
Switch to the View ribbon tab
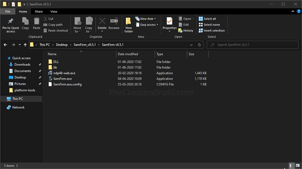point(54,11)
